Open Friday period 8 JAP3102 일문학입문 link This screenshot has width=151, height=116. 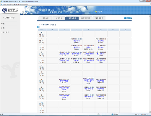[101, 89]
